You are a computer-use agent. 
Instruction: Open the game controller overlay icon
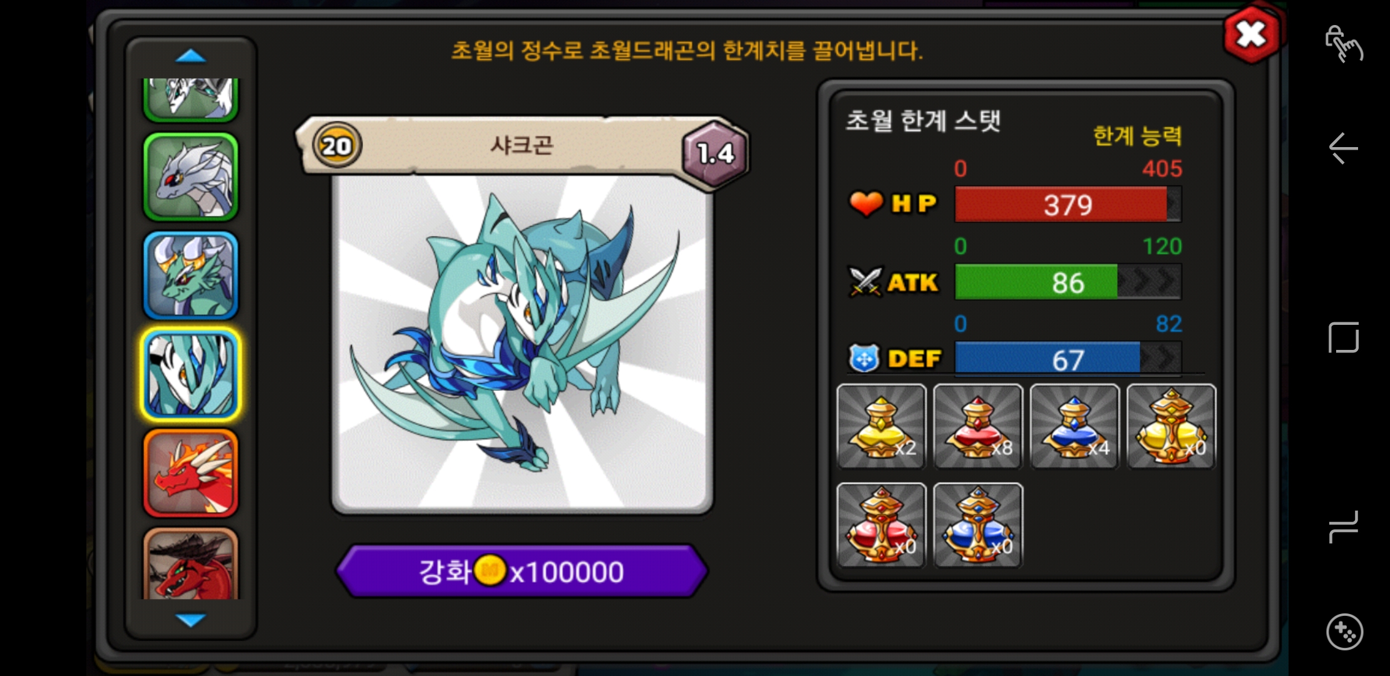(1344, 632)
